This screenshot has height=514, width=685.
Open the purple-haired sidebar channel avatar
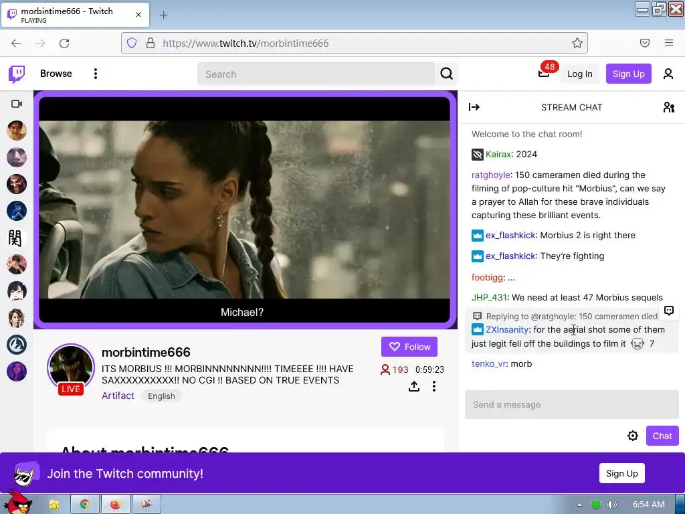17,371
